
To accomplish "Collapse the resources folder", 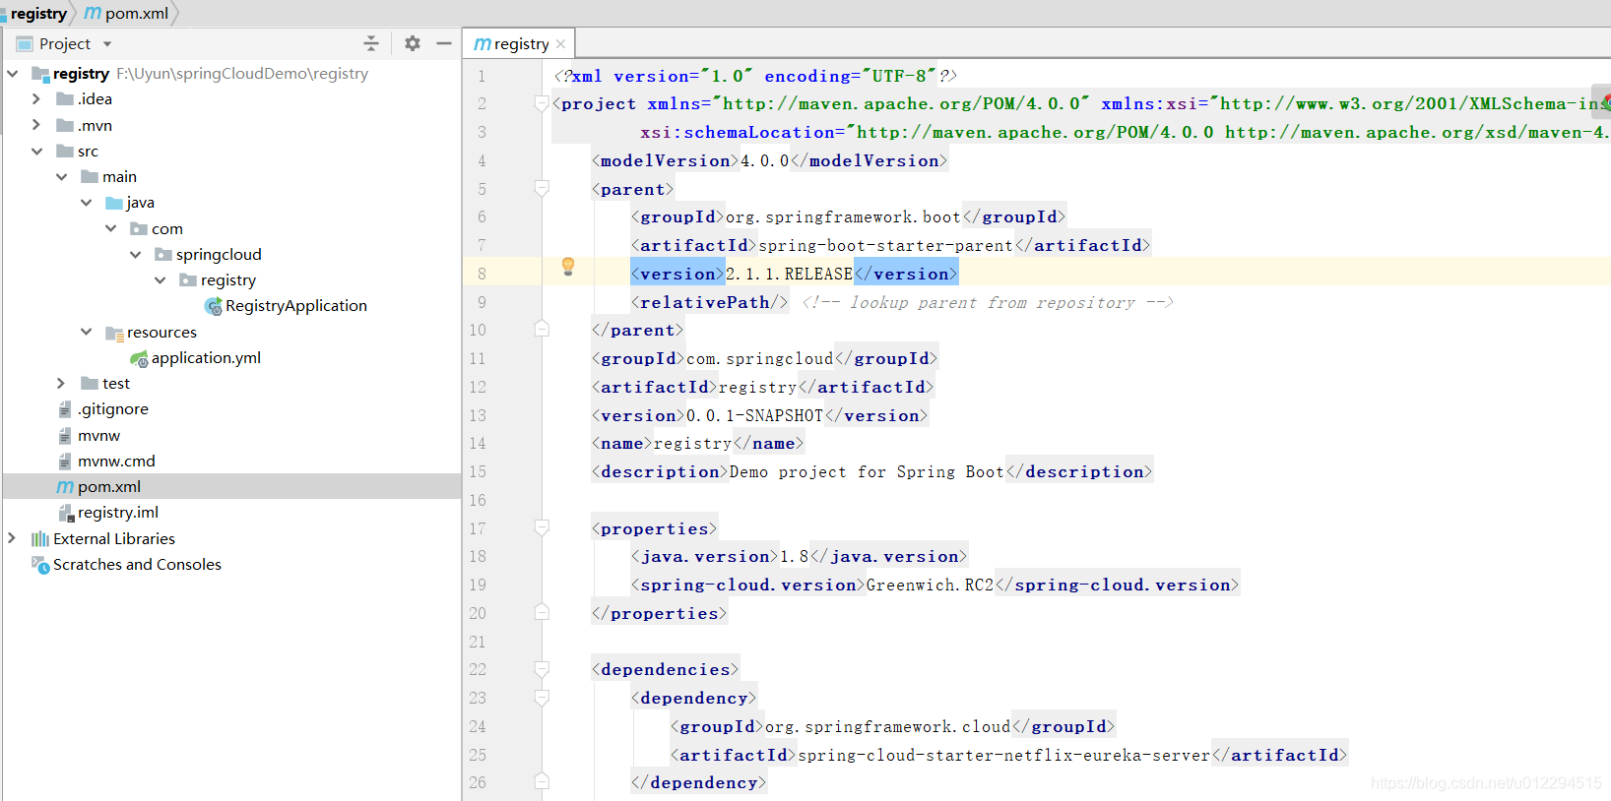I will [87, 333].
